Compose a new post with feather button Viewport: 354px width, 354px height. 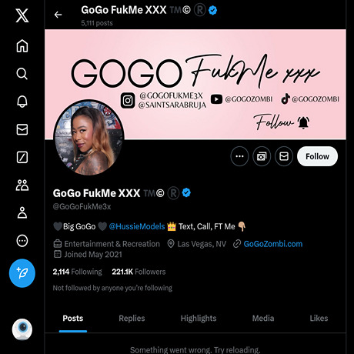pos(22,273)
